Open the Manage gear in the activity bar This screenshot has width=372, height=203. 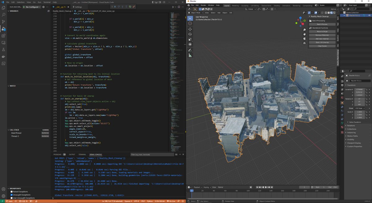(3, 196)
